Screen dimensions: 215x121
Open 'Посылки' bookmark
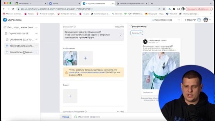pos(172,14)
